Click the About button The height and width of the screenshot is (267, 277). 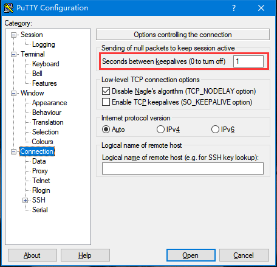coord(32,255)
